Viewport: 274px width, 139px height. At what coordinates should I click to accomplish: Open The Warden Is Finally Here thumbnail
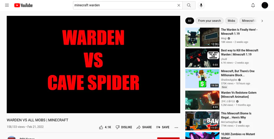coord(202,37)
